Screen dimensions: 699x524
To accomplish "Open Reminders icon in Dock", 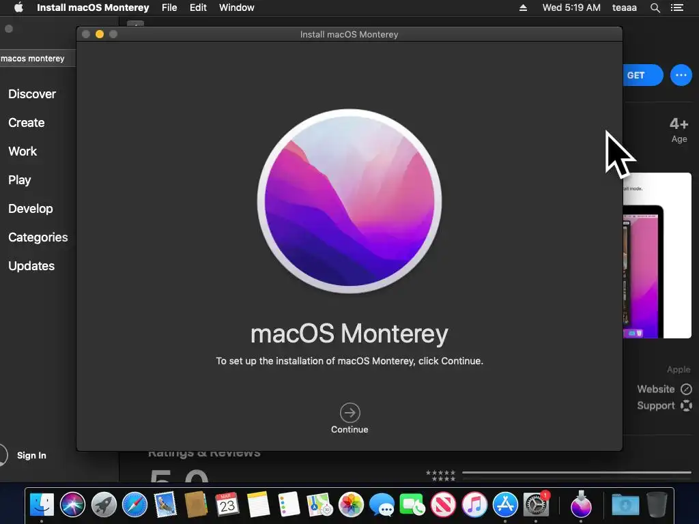I will click(x=289, y=505).
